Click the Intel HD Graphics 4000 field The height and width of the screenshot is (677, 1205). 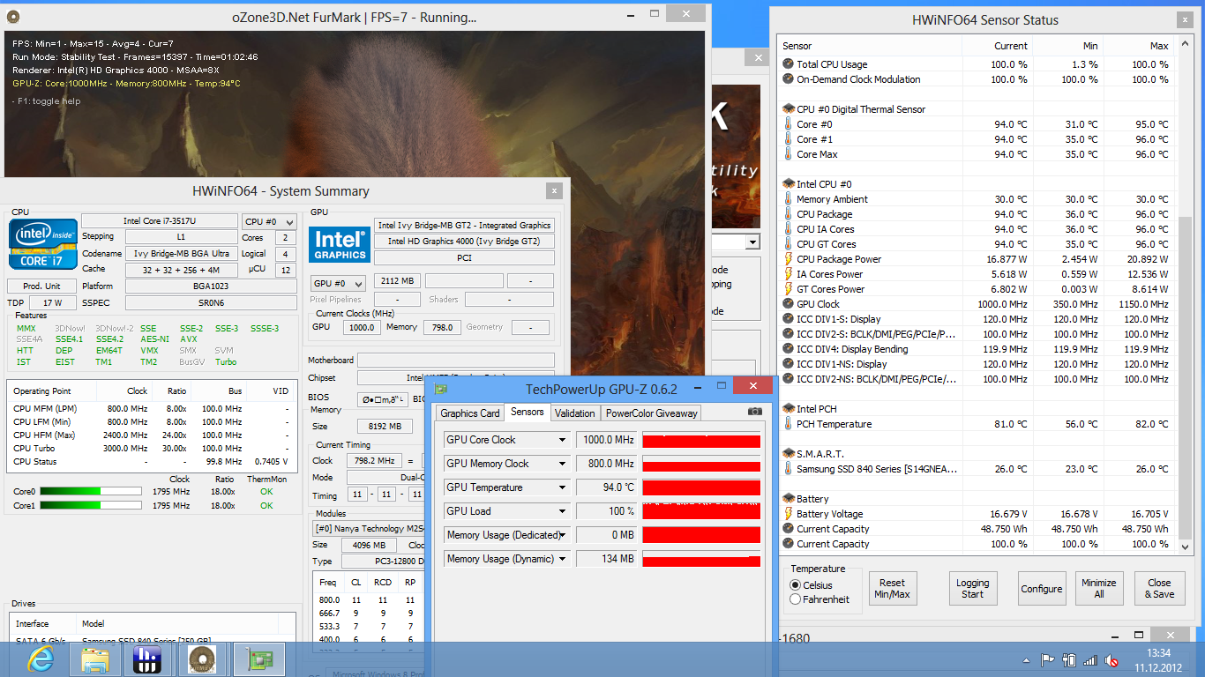464,242
